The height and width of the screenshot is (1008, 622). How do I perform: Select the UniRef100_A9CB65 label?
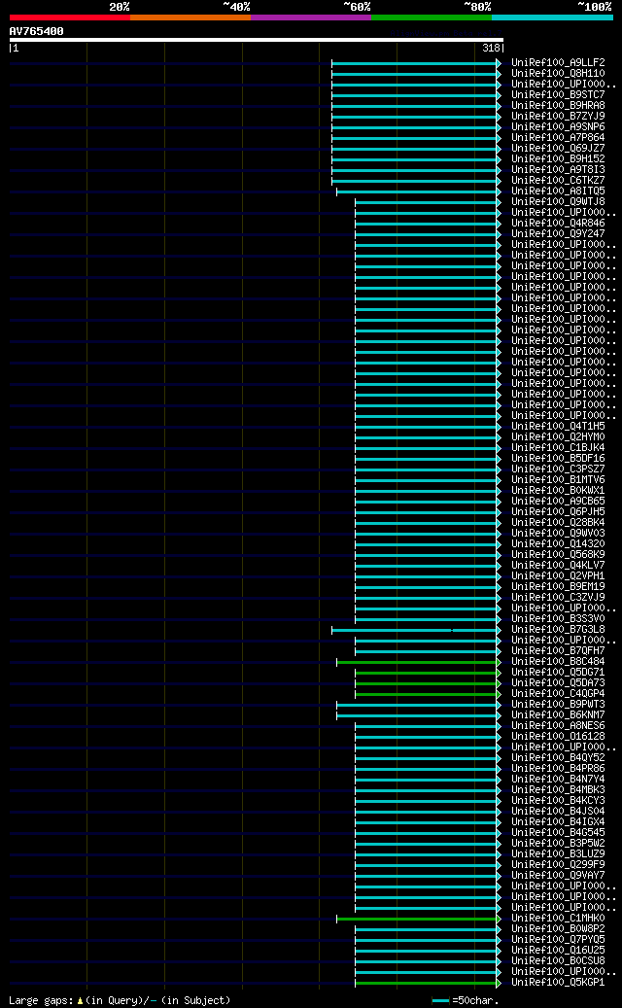pos(558,501)
